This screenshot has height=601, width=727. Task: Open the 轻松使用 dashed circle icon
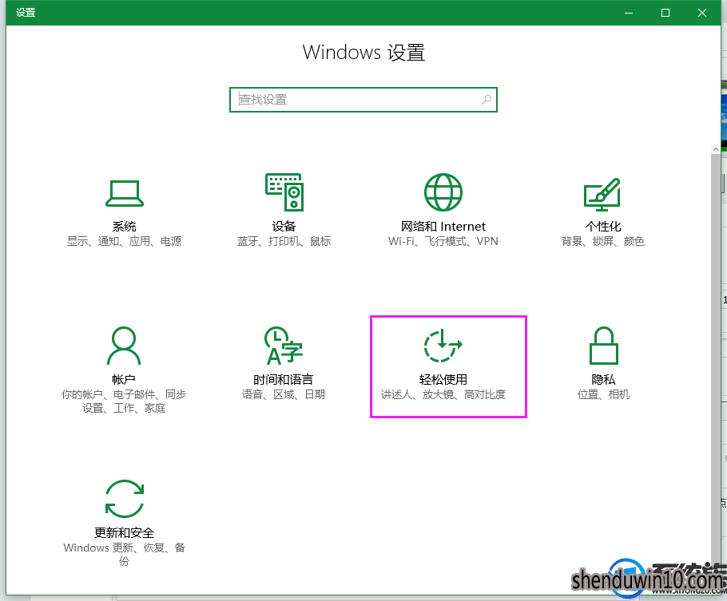point(443,346)
